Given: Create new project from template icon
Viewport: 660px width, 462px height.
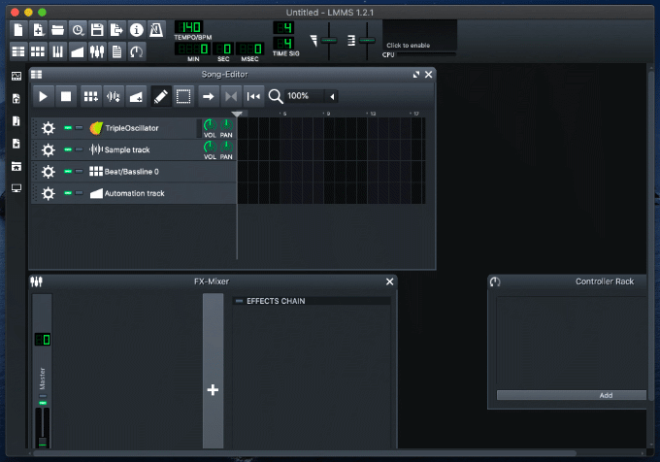Looking at the screenshot, I should (38, 30).
